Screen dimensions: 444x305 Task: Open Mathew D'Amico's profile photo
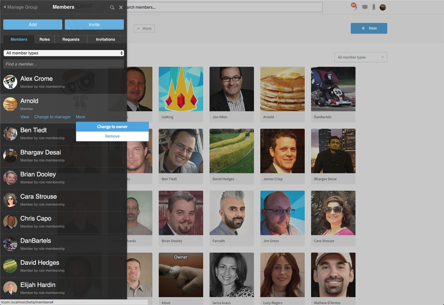tap(333, 275)
